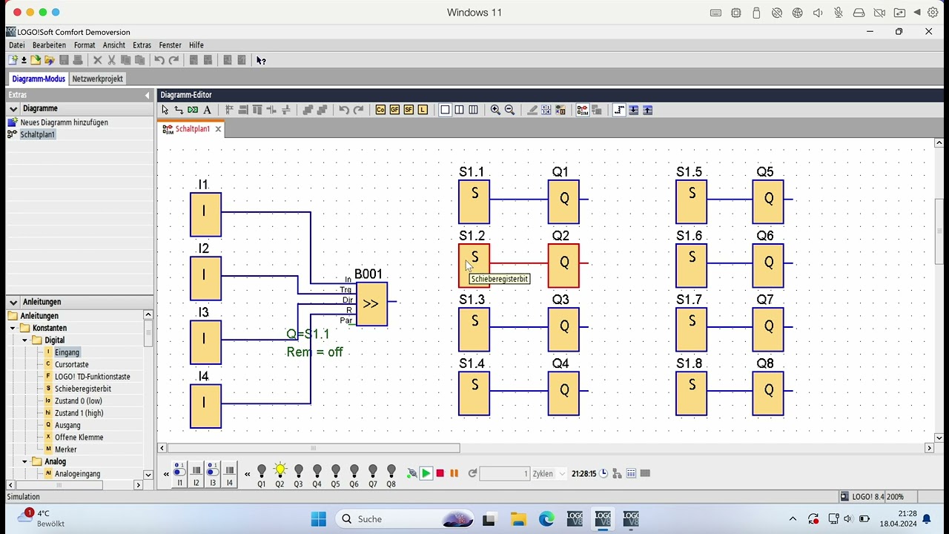This screenshot has height=534, width=949.
Task: Collapse the Konstanten tree folder
Action: click(13, 328)
